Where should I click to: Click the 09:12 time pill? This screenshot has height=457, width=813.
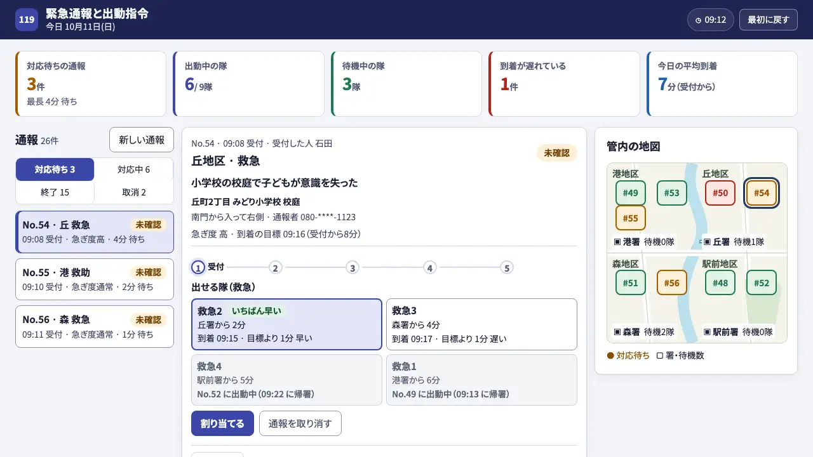(711, 20)
